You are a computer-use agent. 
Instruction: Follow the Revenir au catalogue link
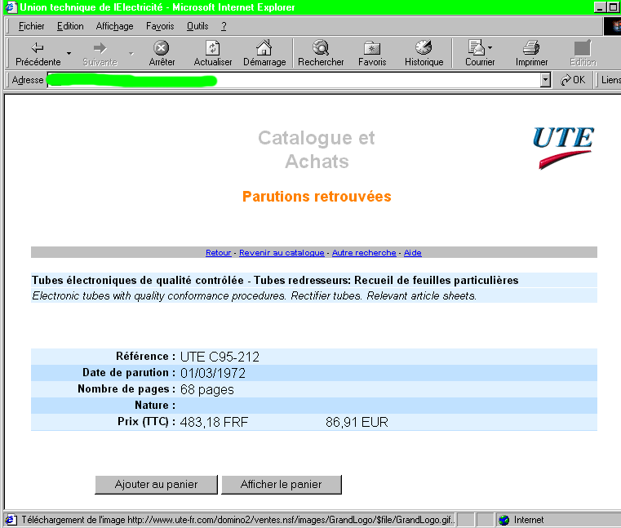tap(282, 253)
